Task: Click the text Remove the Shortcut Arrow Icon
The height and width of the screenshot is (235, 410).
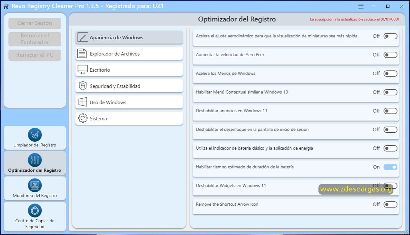Action: pos(227,204)
